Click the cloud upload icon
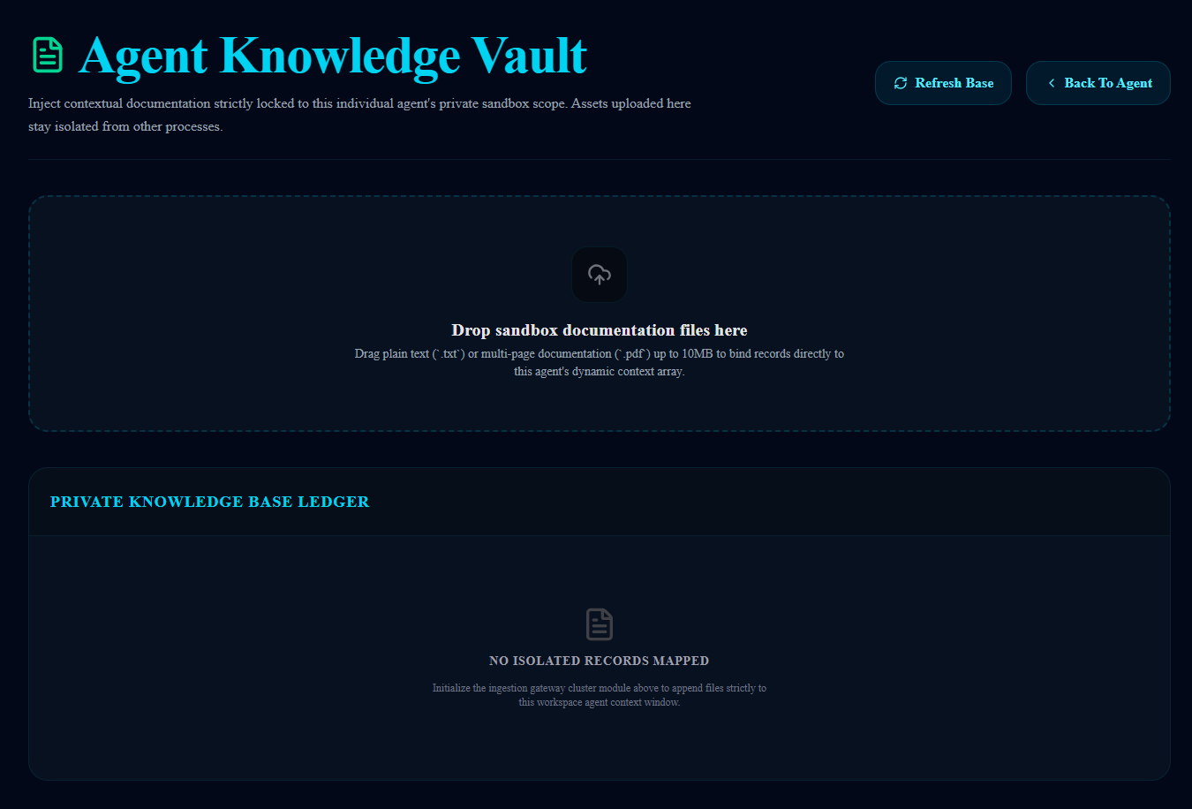 pyautogui.click(x=600, y=275)
